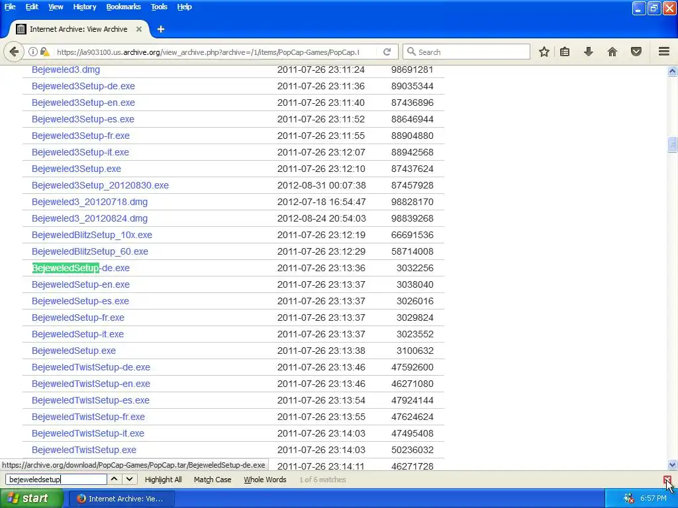
Task: Focus the find bar text field
Action: coord(56,480)
